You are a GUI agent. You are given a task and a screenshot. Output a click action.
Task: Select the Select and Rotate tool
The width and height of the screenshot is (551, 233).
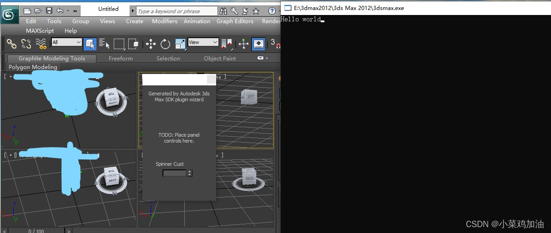tap(165, 44)
